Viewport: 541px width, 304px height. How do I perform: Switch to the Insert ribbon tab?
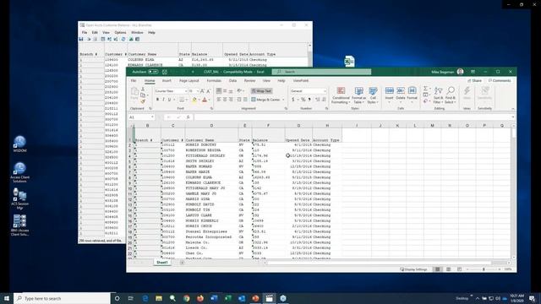(x=167, y=81)
